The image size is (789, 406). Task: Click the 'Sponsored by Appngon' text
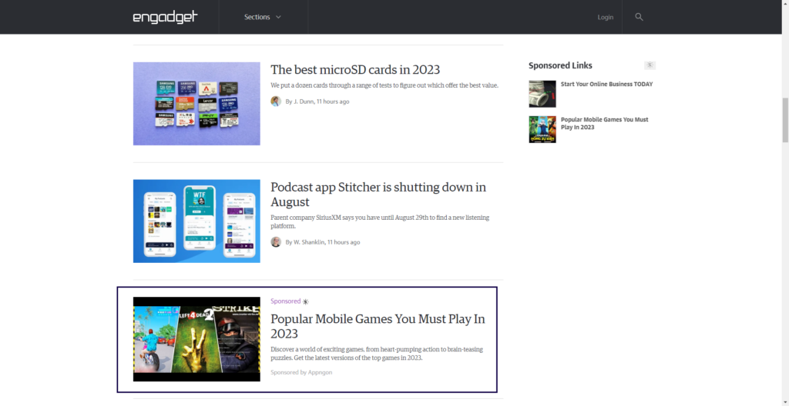point(301,372)
